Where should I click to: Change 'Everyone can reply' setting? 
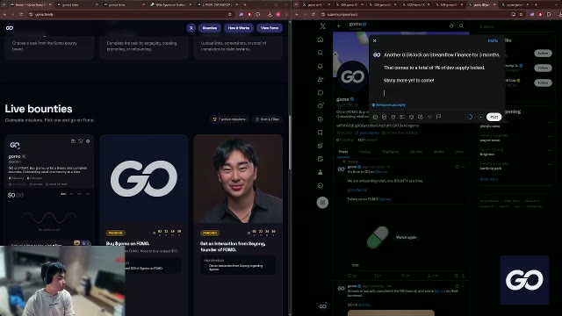pos(389,105)
